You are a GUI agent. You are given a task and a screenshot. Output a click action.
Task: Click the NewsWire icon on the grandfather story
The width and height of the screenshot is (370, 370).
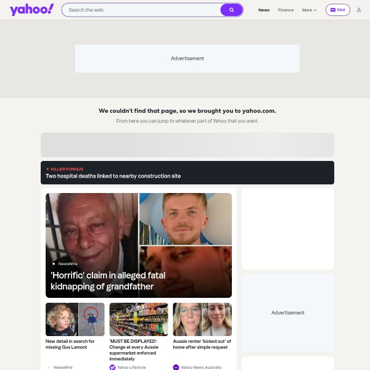point(54,264)
